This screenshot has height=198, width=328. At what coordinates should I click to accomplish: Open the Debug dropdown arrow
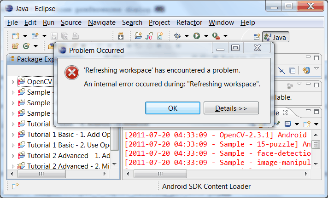187,36
